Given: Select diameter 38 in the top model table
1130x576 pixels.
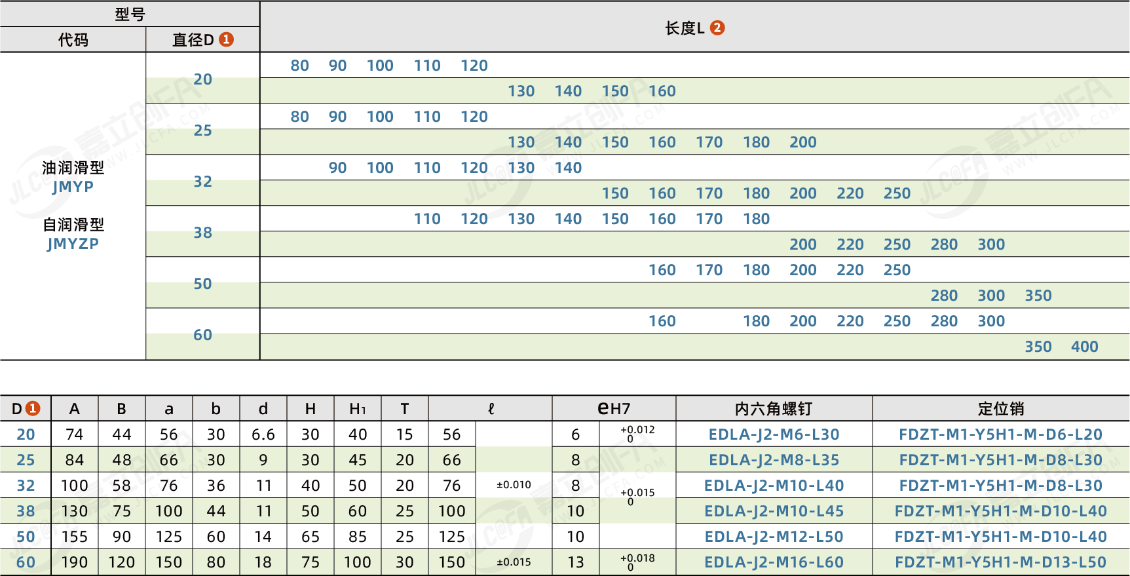Looking at the screenshot, I should click(x=202, y=233).
